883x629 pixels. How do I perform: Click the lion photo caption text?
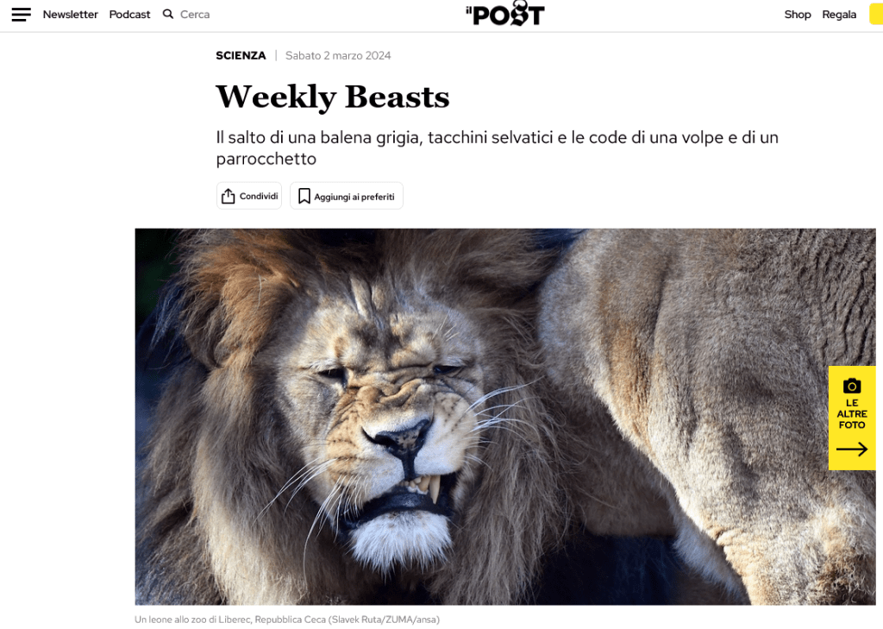point(287,620)
